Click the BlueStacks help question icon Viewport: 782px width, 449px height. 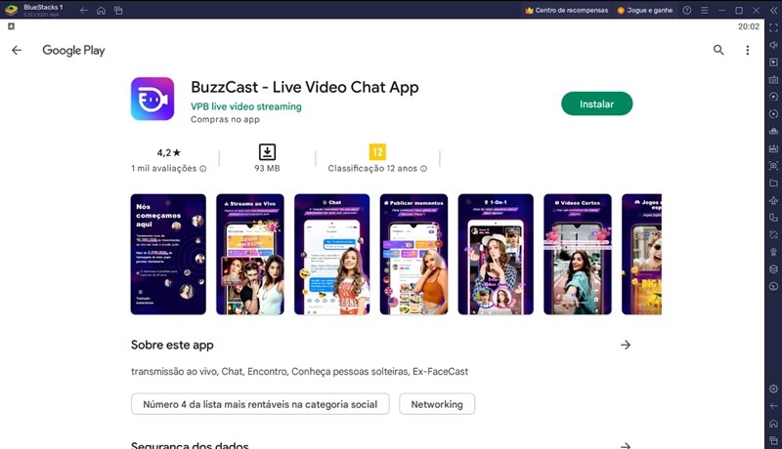pos(687,10)
